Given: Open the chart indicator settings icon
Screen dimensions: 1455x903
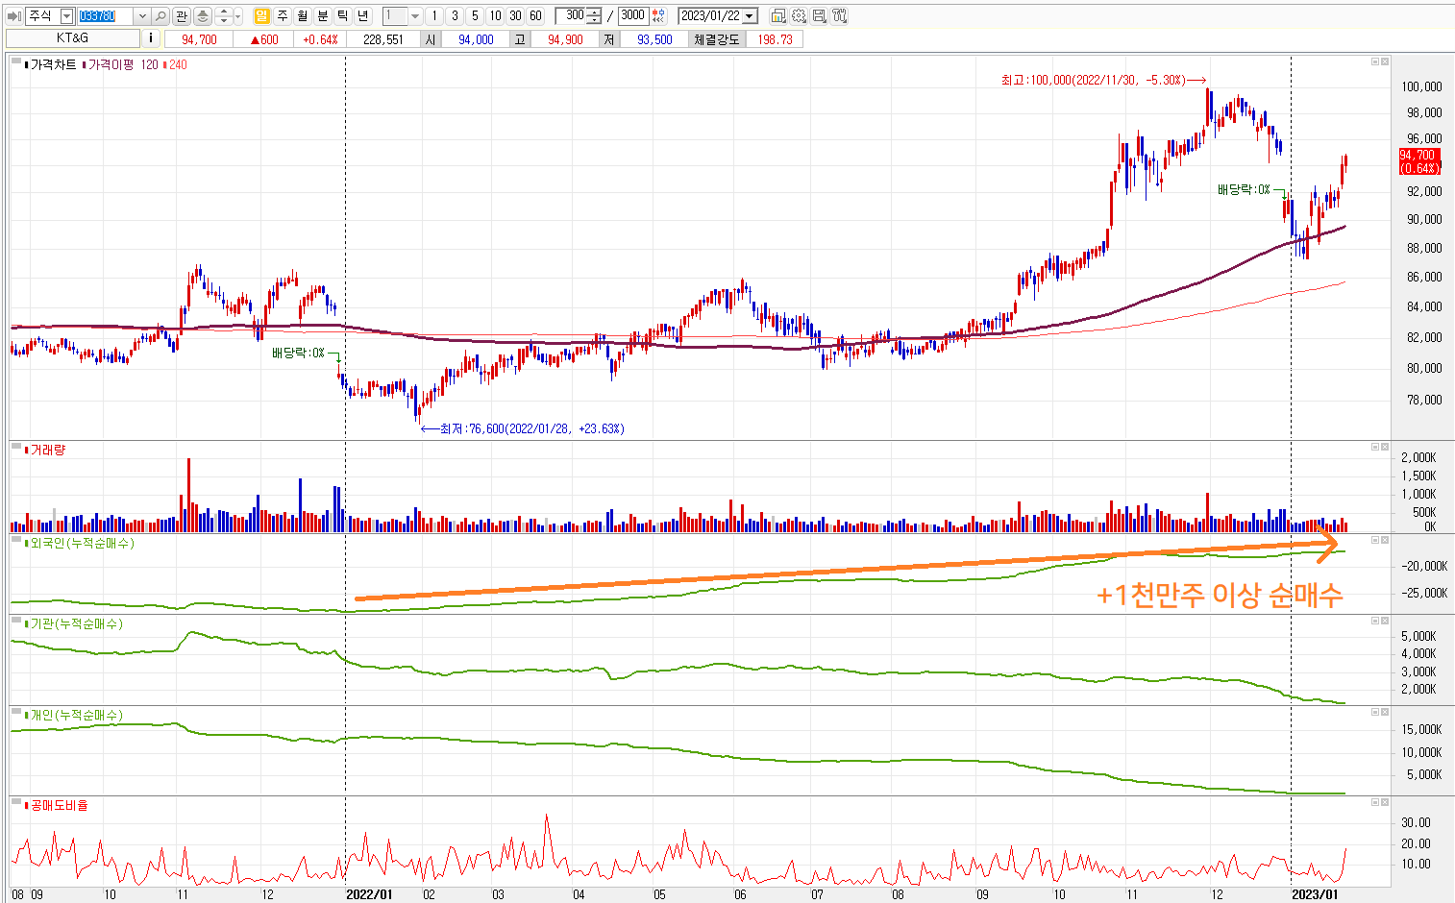Looking at the screenshot, I should 778,16.
